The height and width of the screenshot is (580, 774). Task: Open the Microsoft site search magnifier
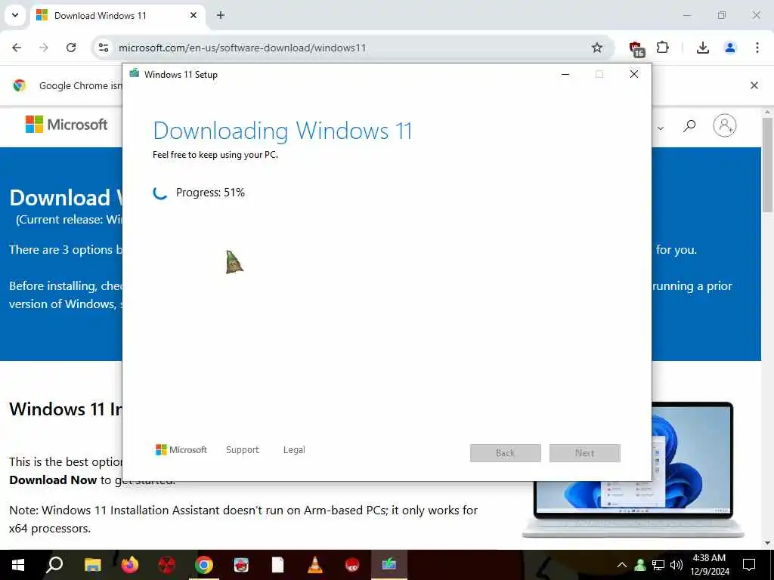click(x=689, y=126)
